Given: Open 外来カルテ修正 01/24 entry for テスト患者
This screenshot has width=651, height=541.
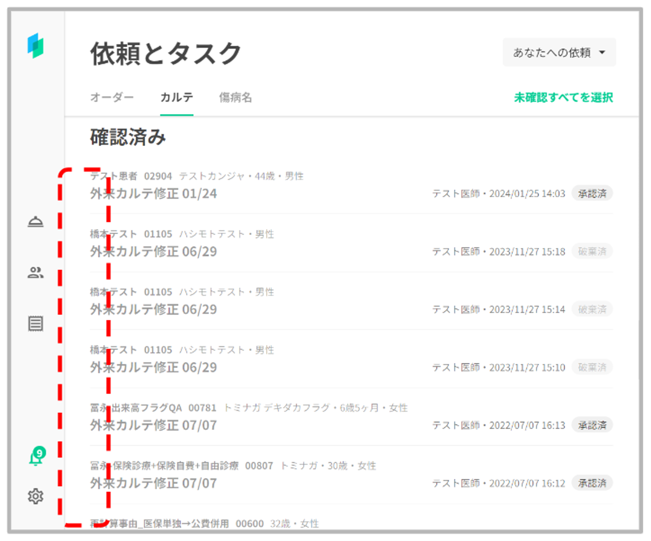Looking at the screenshot, I should 153,194.
